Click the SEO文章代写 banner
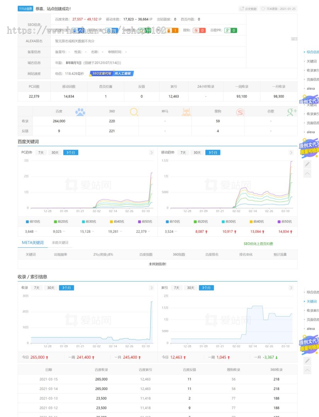The width and height of the screenshot is (319, 417). [112, 74]
